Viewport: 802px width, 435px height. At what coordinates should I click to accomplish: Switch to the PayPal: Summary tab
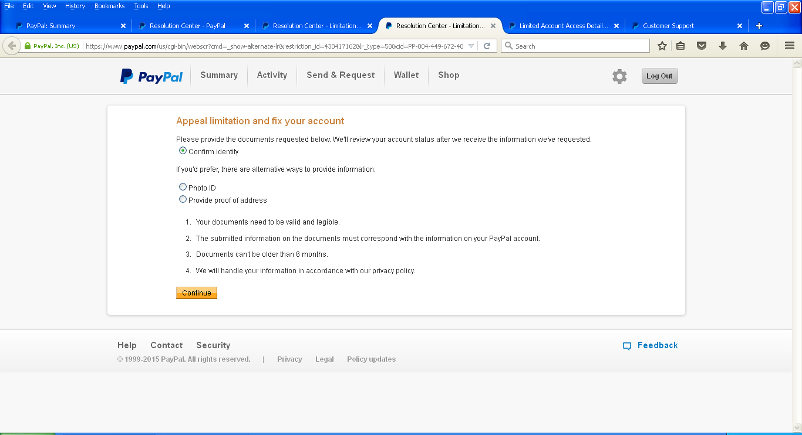pyautogui.click(x=51, y=26)
